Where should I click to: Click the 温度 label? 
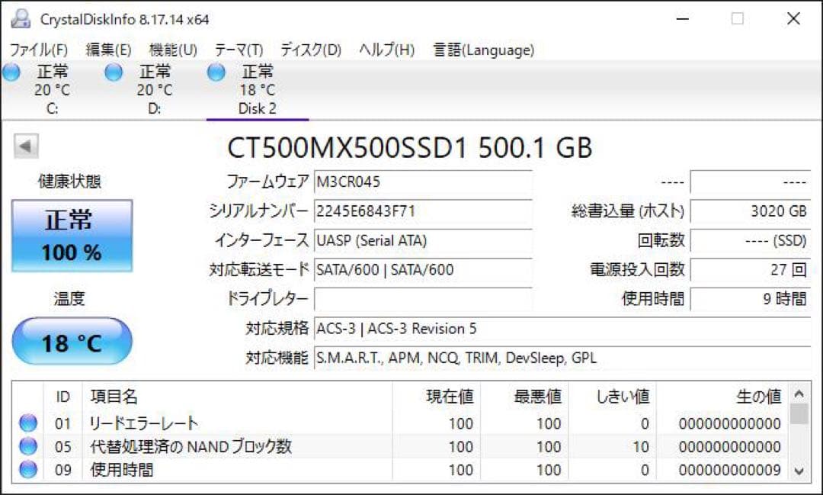[69, 299]
